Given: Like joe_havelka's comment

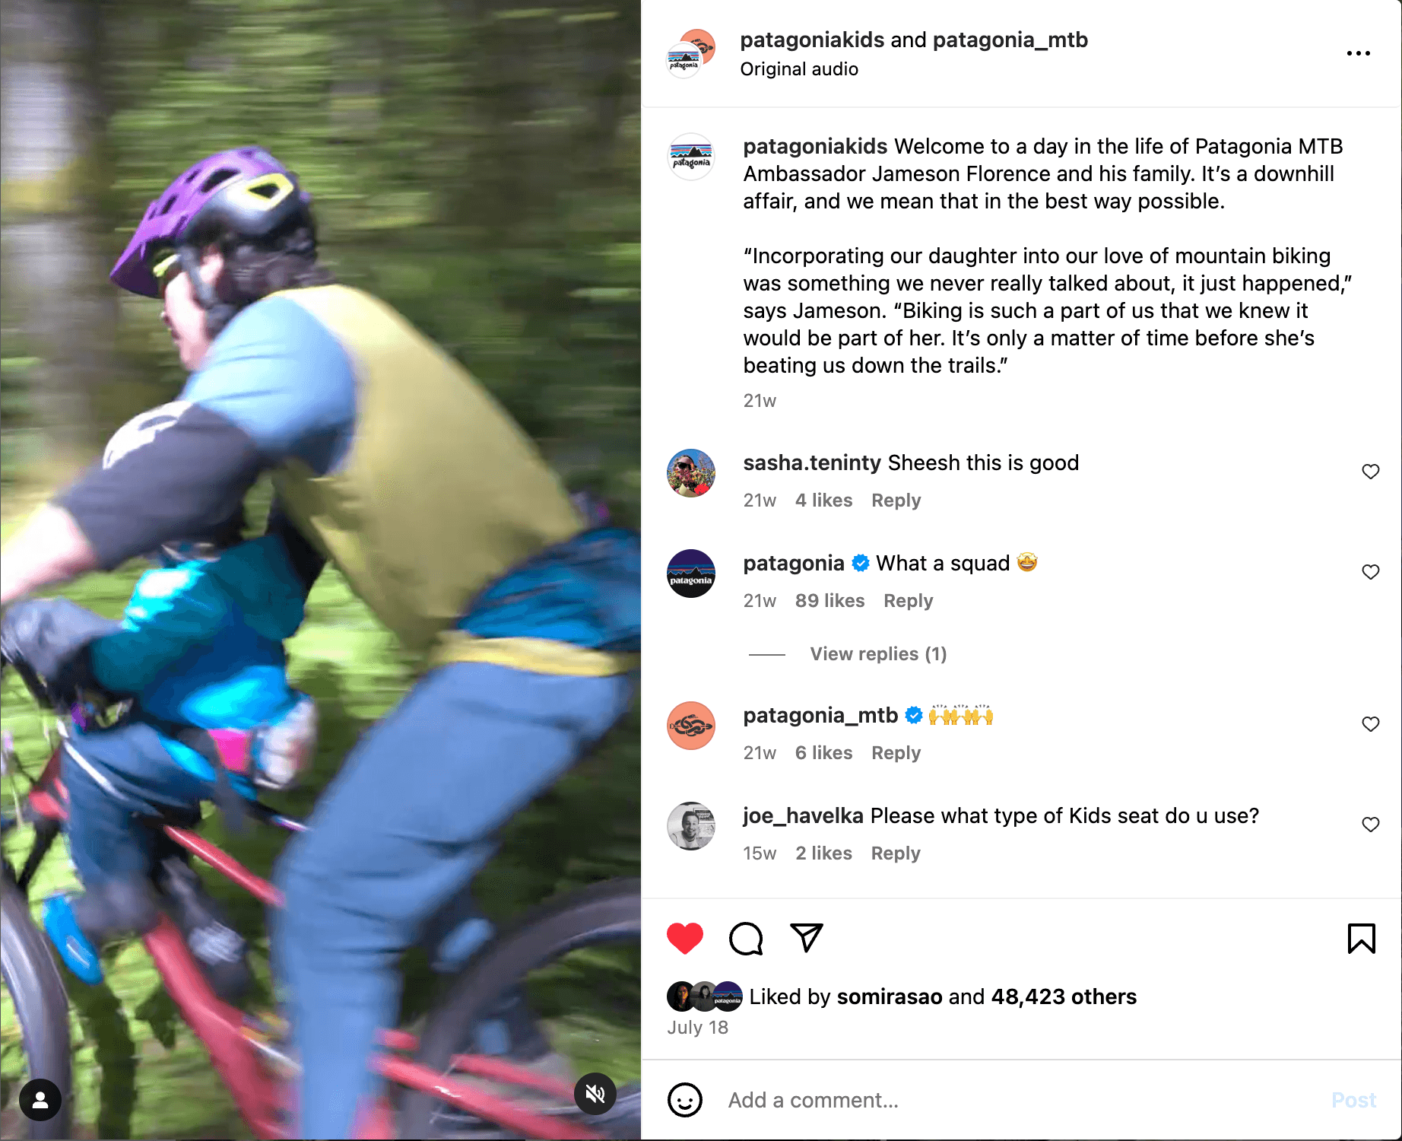Looking at the screenshot, I should (1370, 825).
